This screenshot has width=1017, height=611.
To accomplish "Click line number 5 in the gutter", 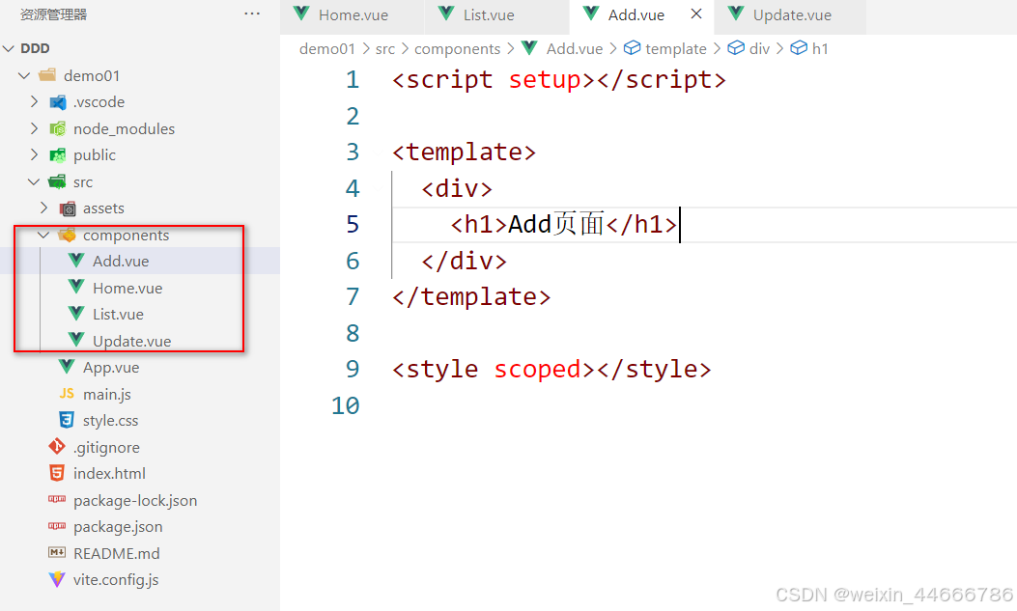I will [353, 225].
